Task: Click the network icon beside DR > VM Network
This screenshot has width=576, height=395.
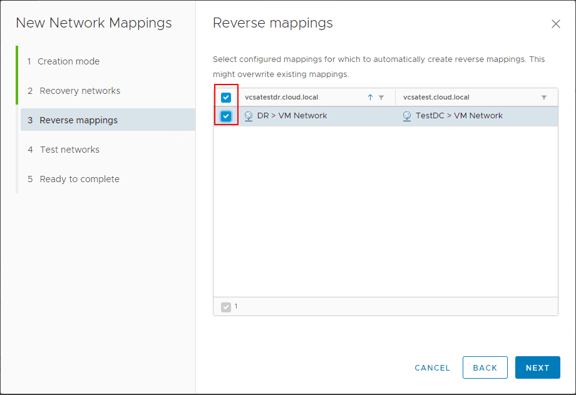Action: (249, 116)
